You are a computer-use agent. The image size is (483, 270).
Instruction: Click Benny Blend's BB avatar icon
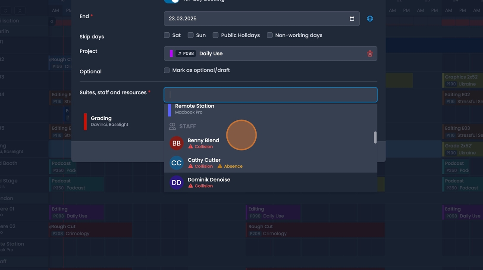(x=176, y=143)
